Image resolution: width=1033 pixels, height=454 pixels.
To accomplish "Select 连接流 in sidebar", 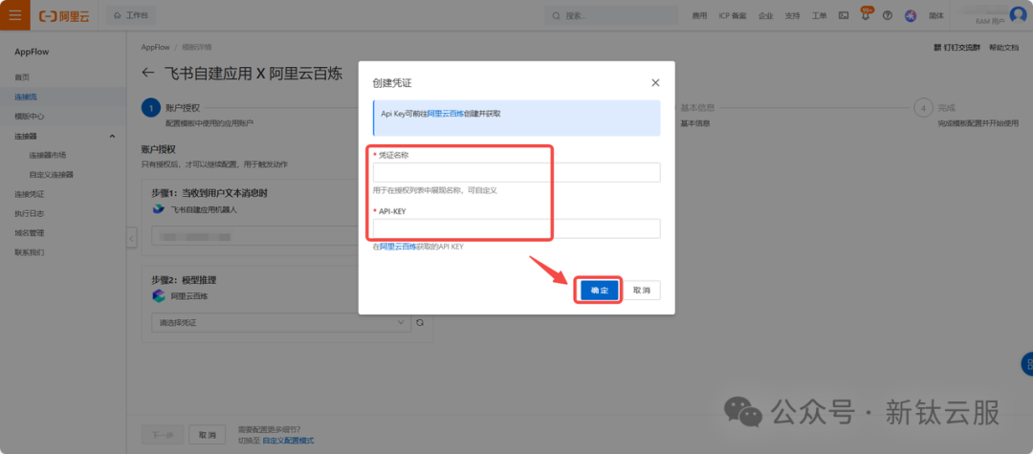I will click(26, 97).
